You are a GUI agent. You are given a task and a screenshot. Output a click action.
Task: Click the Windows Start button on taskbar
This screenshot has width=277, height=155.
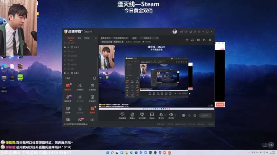[107, 153]
